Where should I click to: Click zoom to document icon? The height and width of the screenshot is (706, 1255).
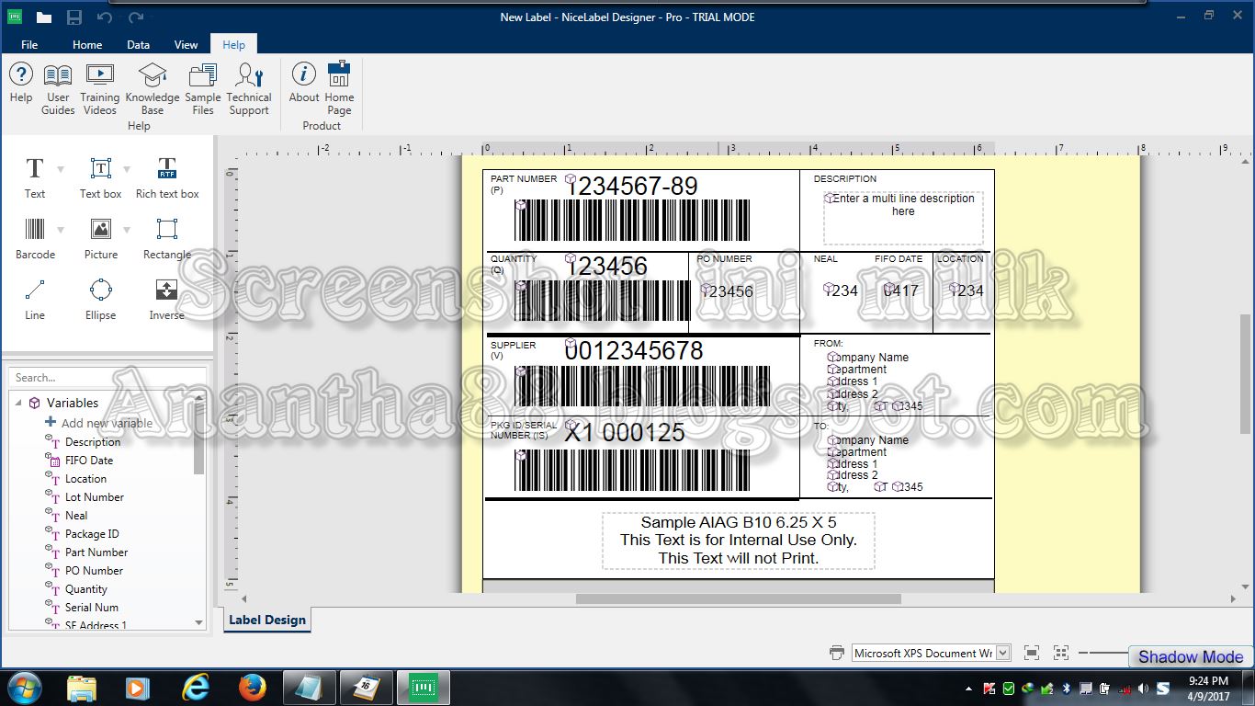pyautogui.click(x=1032, y=653)
